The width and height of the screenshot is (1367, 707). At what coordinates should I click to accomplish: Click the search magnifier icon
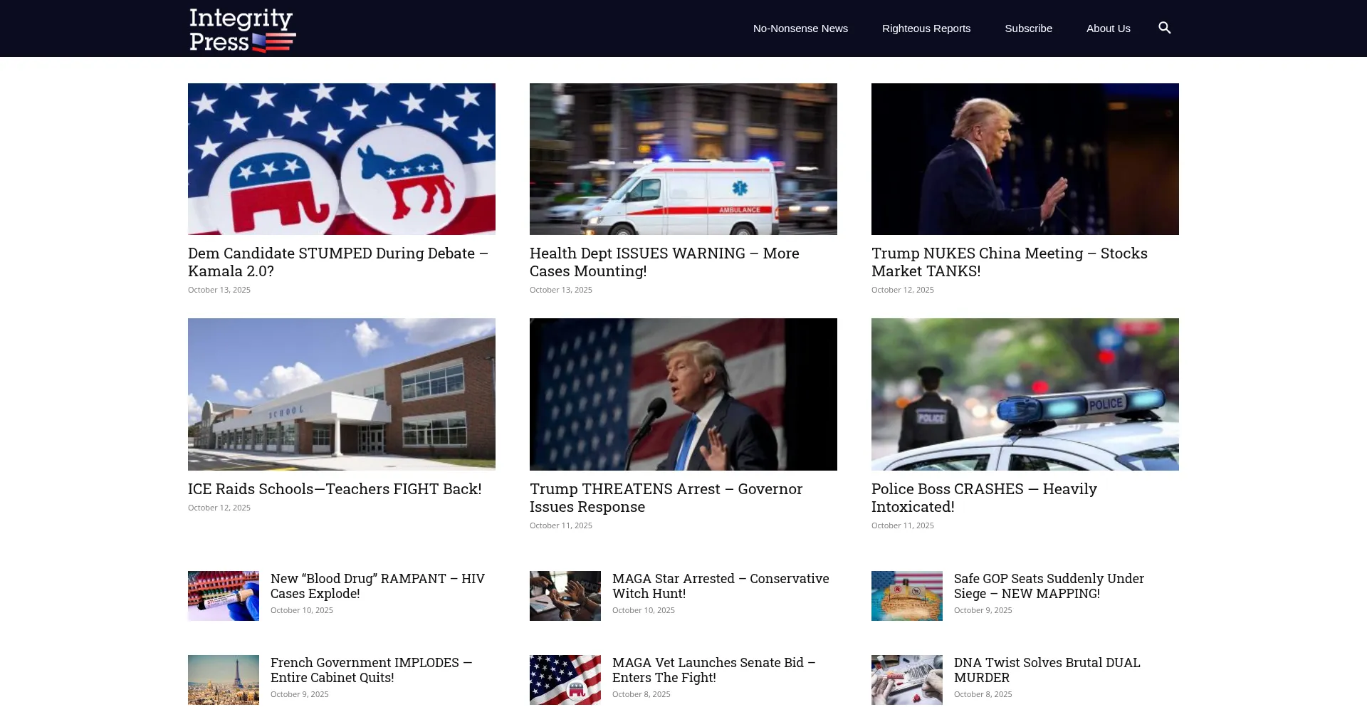[x=1164, y=28]
